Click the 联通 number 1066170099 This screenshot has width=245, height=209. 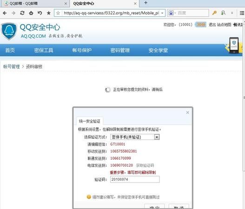pos(120,158)
